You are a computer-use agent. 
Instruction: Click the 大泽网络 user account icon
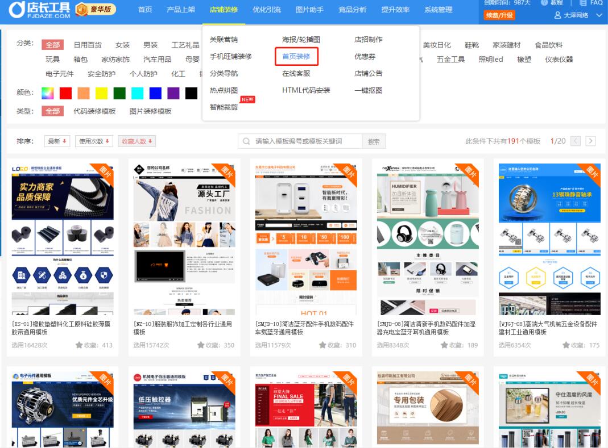click(x=557, y=15)
